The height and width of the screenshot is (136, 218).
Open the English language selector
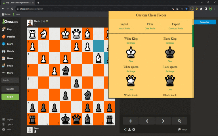point(8,119)
